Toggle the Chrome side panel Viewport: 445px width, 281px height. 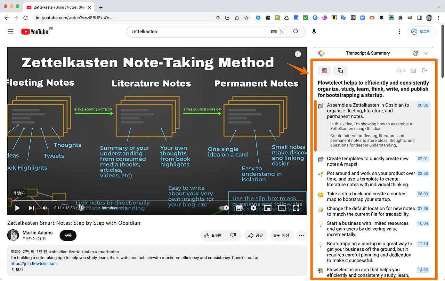click(x=420, y=18)
